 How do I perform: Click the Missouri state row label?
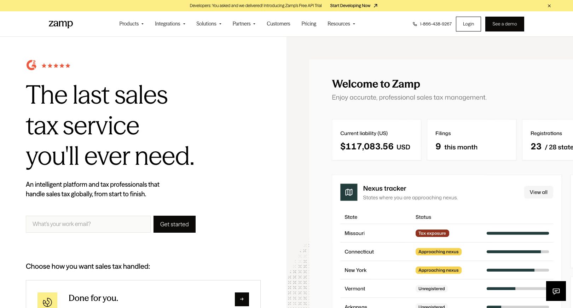tap(354, 233)
